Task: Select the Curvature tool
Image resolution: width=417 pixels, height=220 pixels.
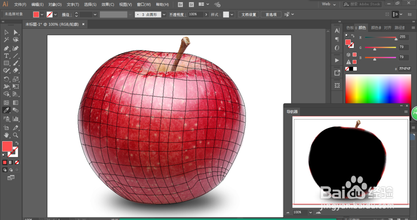Action: (x=16, y=48)
